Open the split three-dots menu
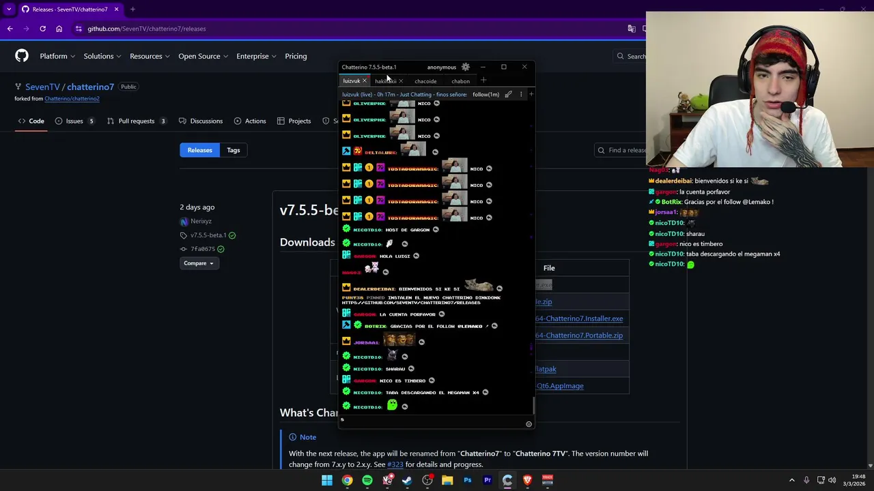The image size is (874, 491). (x=521, y=94)
